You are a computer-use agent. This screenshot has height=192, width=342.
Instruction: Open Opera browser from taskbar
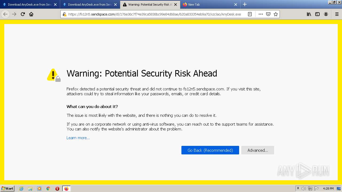[x=57, y=189]
